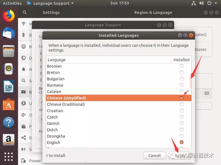This screenshot has width=221, height=165.
Task: Click the network icon in top bar
Action: click(x=194, y=3)
